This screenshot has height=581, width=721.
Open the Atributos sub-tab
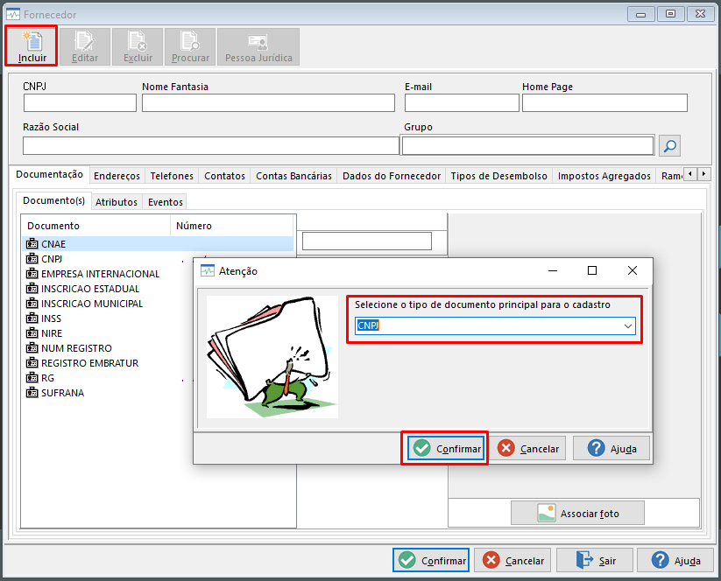coord(117,202)
